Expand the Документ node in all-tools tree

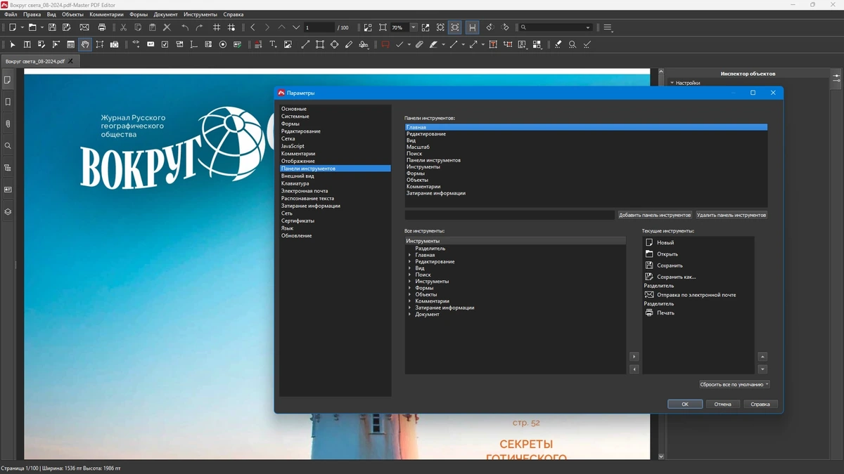(410, 314)
